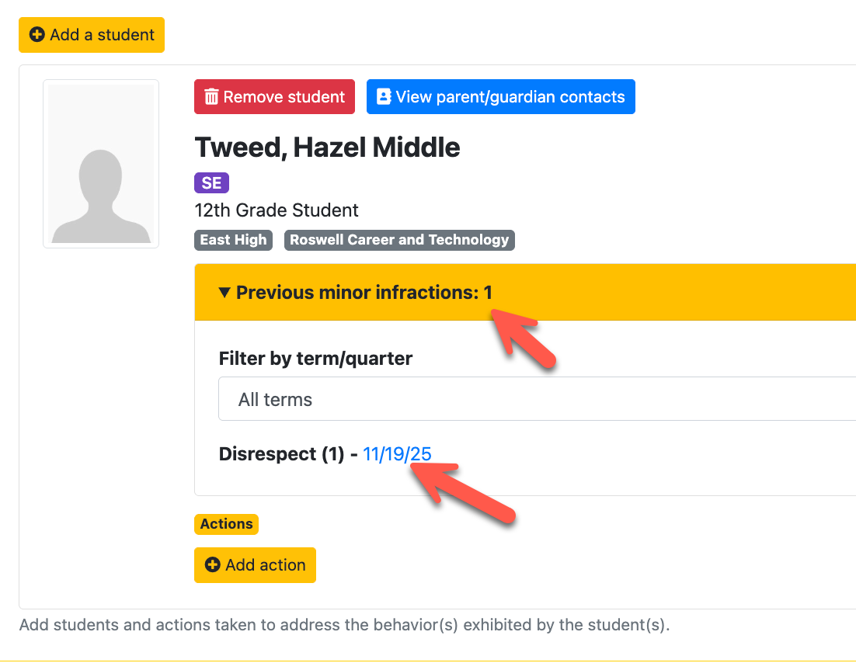
Task: Open the All terms dropdown
Action: [x=538, y=399]
